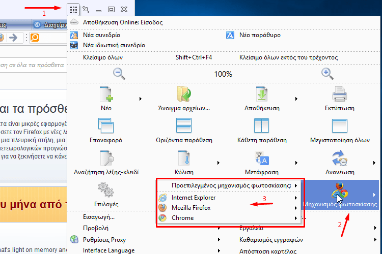This screenshot has width=382, height=254.
Task: Click the pin-arrow icon beside the grid button
Action: tap(86, 10)
